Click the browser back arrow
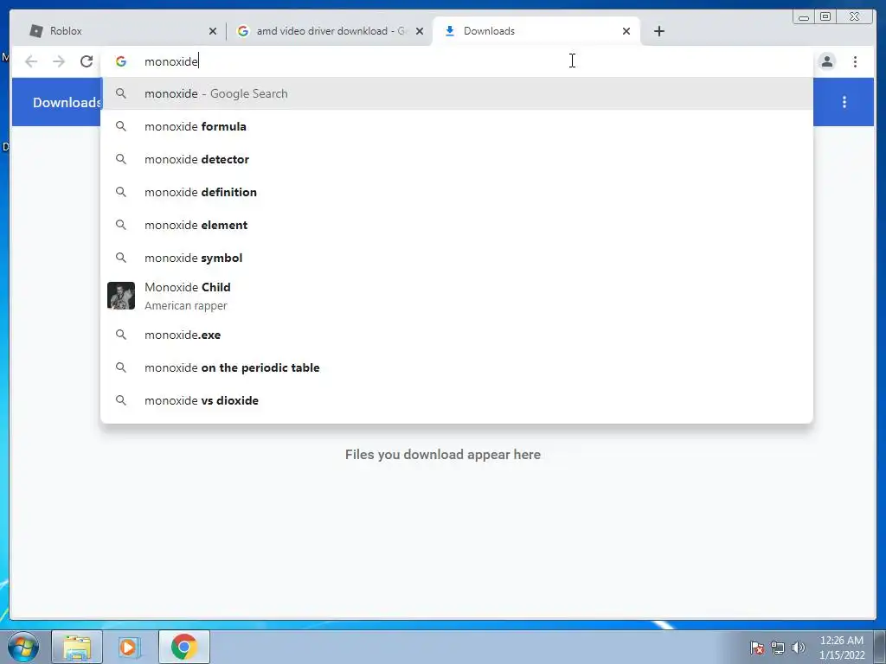Screen dimensions: 886x664 tap(31, 61)
